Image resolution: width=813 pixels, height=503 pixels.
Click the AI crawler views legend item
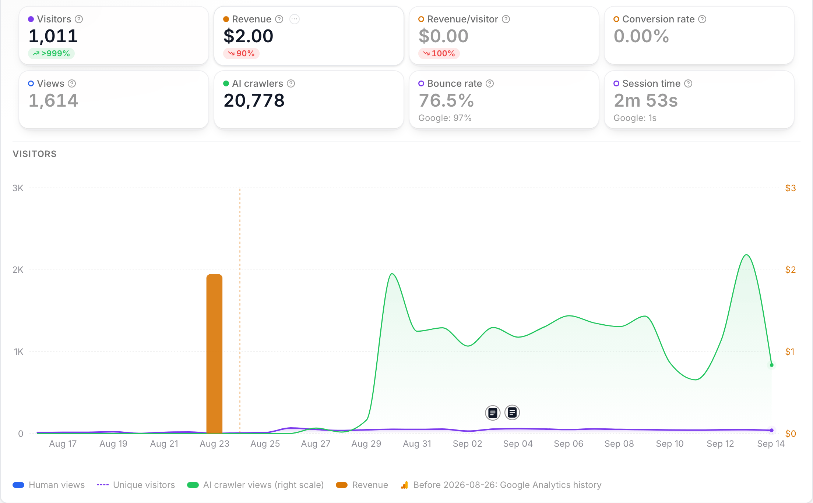pyautogui.click(x=256, y=485)
